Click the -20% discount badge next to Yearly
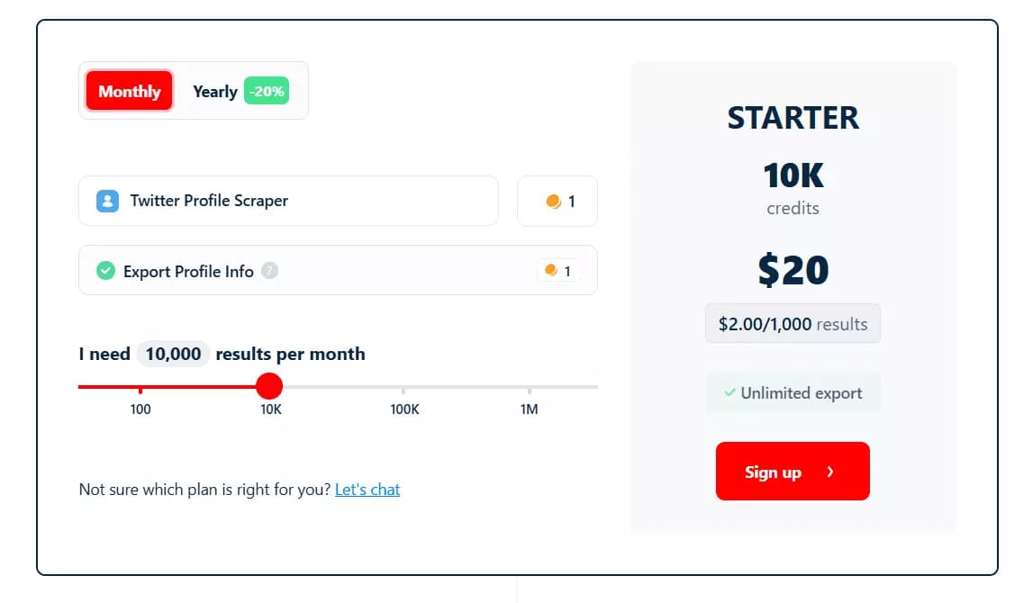This screenshot has width=1033, height=603. point(267,91)
